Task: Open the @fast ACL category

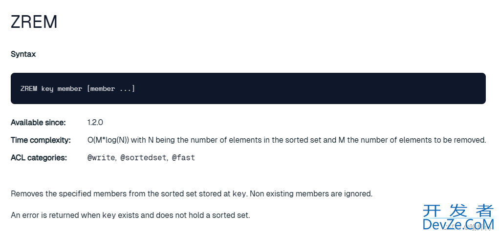Action: (x=183, y=157)
